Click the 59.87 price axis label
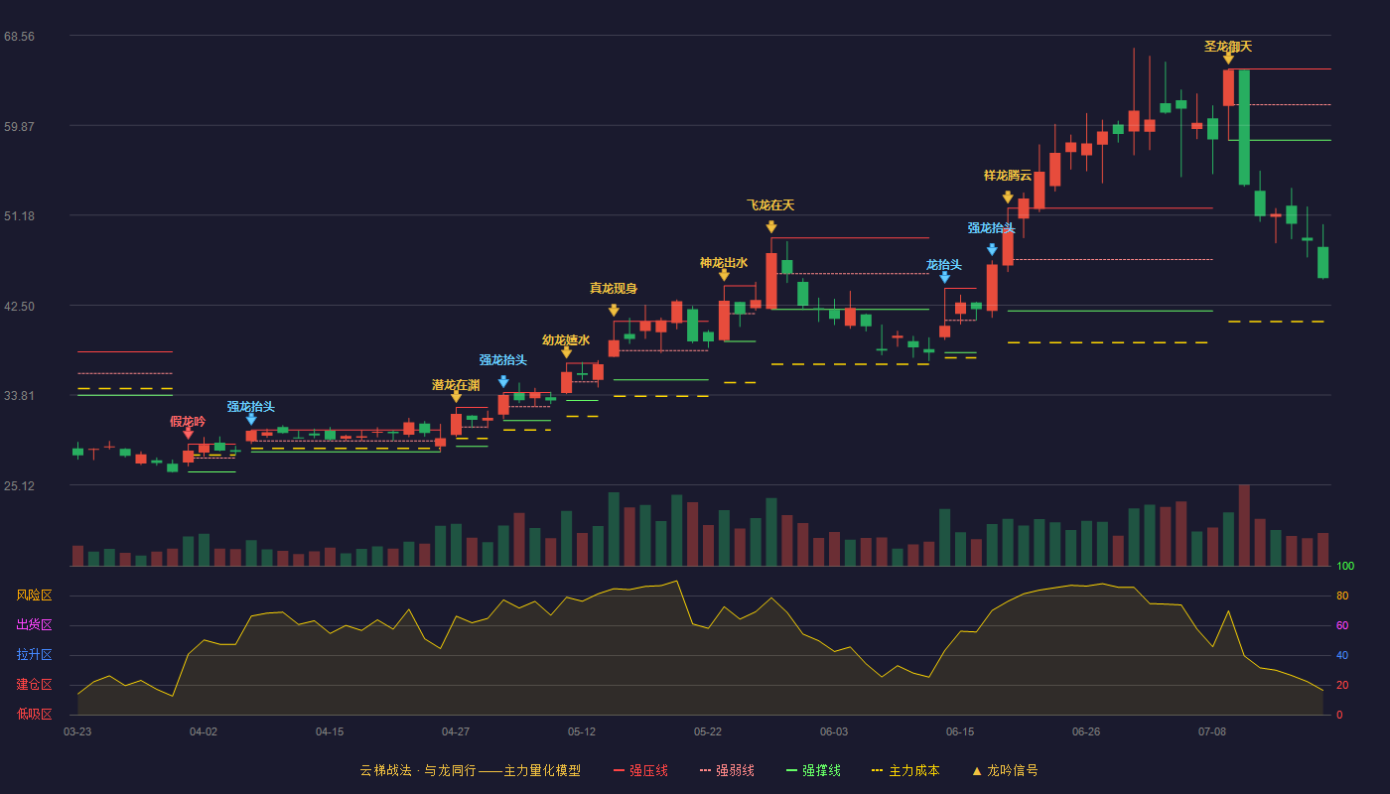 [20, 126]
